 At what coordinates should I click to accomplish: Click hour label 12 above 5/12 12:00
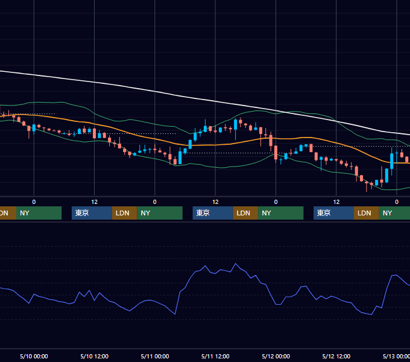[336, 202]
